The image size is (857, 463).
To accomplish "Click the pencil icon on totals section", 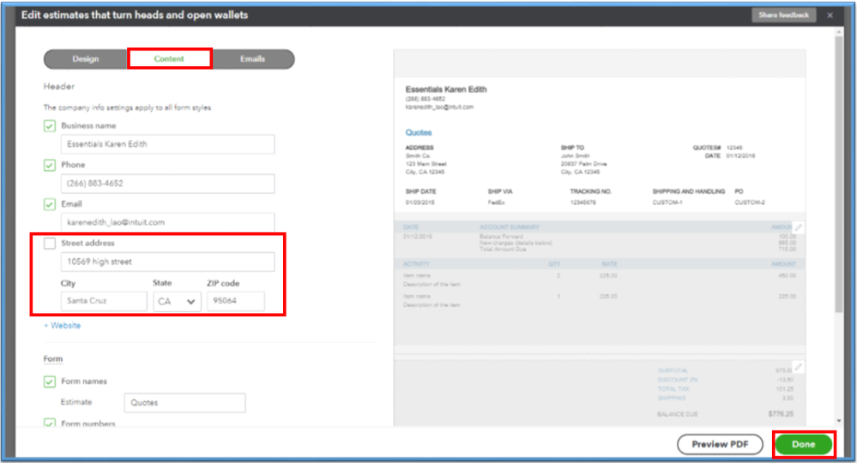I will pos(798,368).
